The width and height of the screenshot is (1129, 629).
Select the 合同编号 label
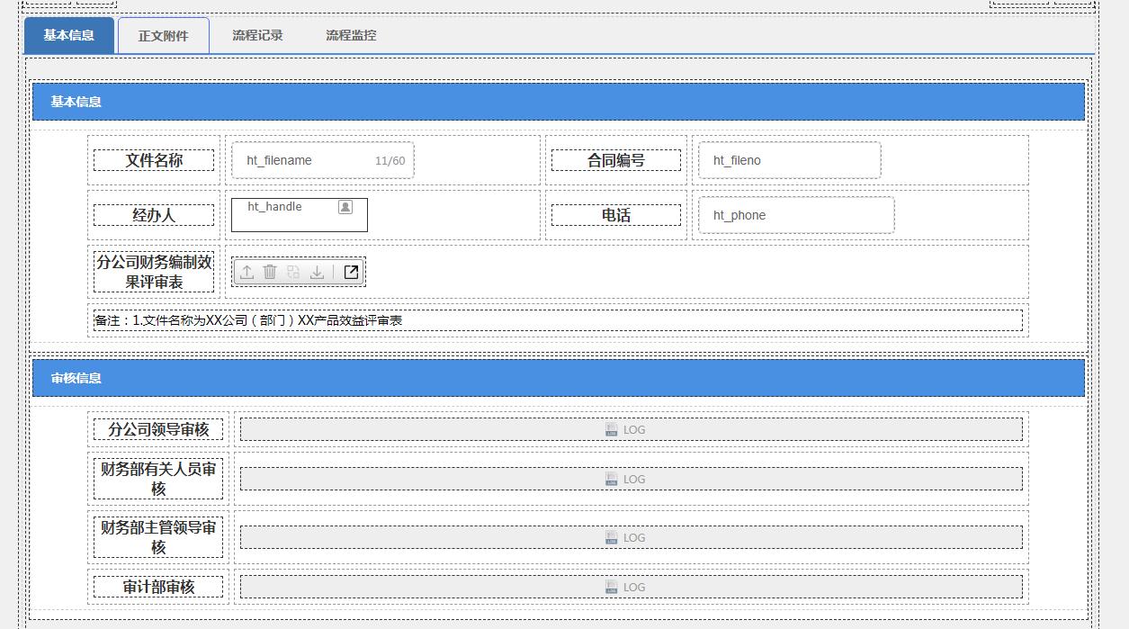pos(616,160)
